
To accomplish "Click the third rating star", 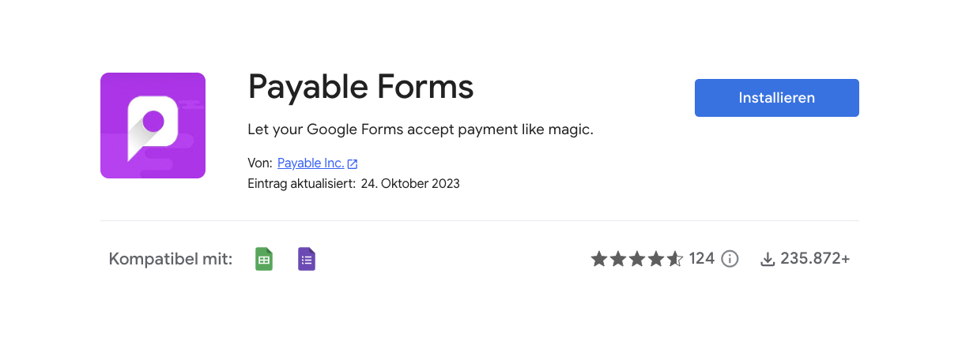I will (x=637, y=259).
